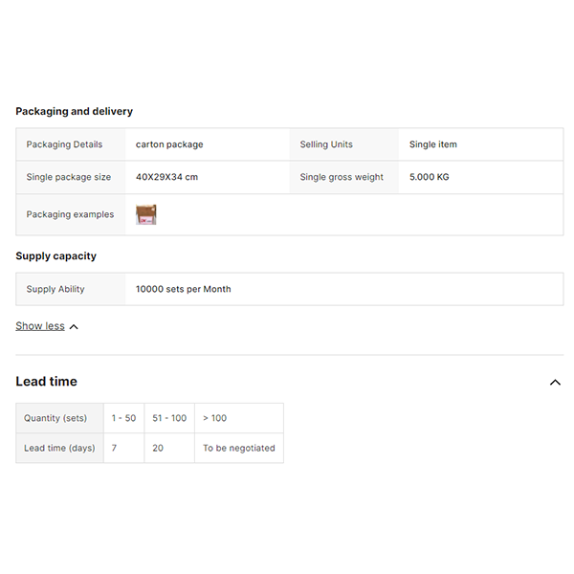Click the Quantity (sets) row header
Screen dimensions: 574x574
[x=55, y=418]
